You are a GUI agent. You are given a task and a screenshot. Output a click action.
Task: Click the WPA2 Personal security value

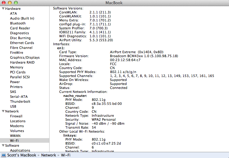coord(104,119)
